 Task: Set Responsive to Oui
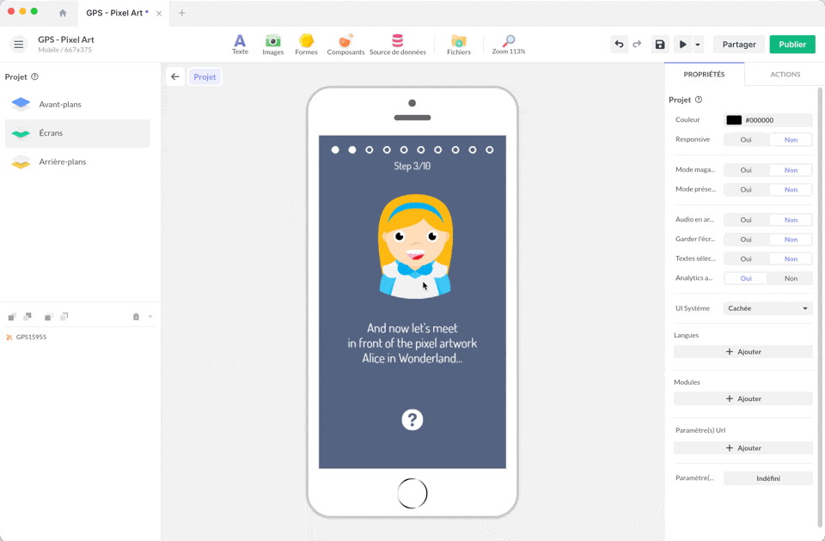click(746, 140)
